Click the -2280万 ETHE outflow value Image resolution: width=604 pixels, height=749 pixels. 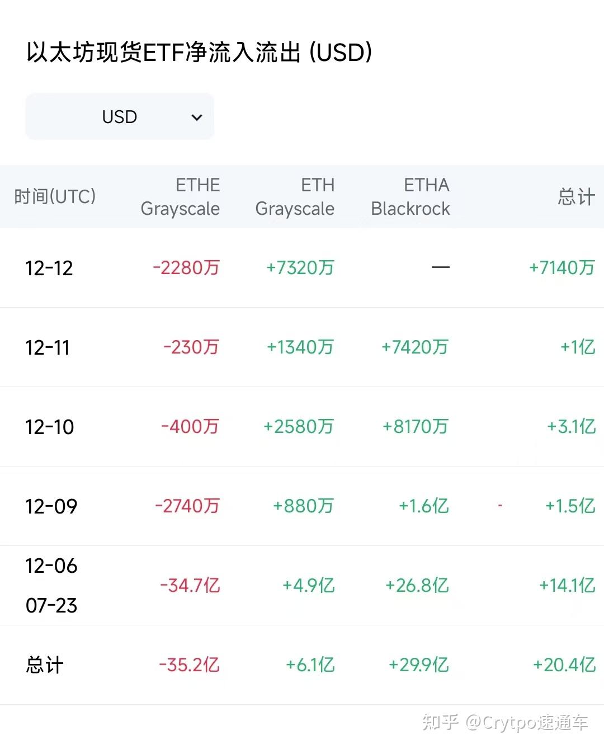186,268
